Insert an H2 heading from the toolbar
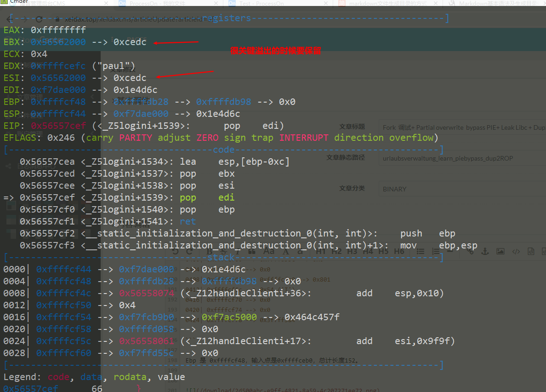The image size is (546, 392). 336,251
